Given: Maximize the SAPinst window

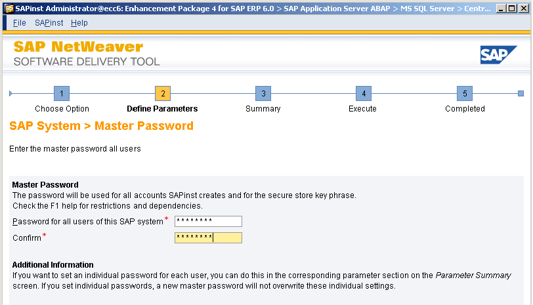Looking at the screenshot, I should coord(511,9).
